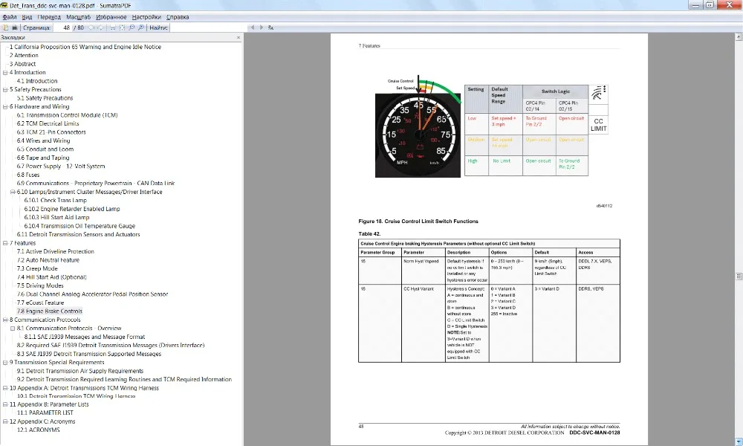Collapse the 8.1 Communication Protocols Overview node
Viewport: 743px width, 446px height.
(13, 328)
